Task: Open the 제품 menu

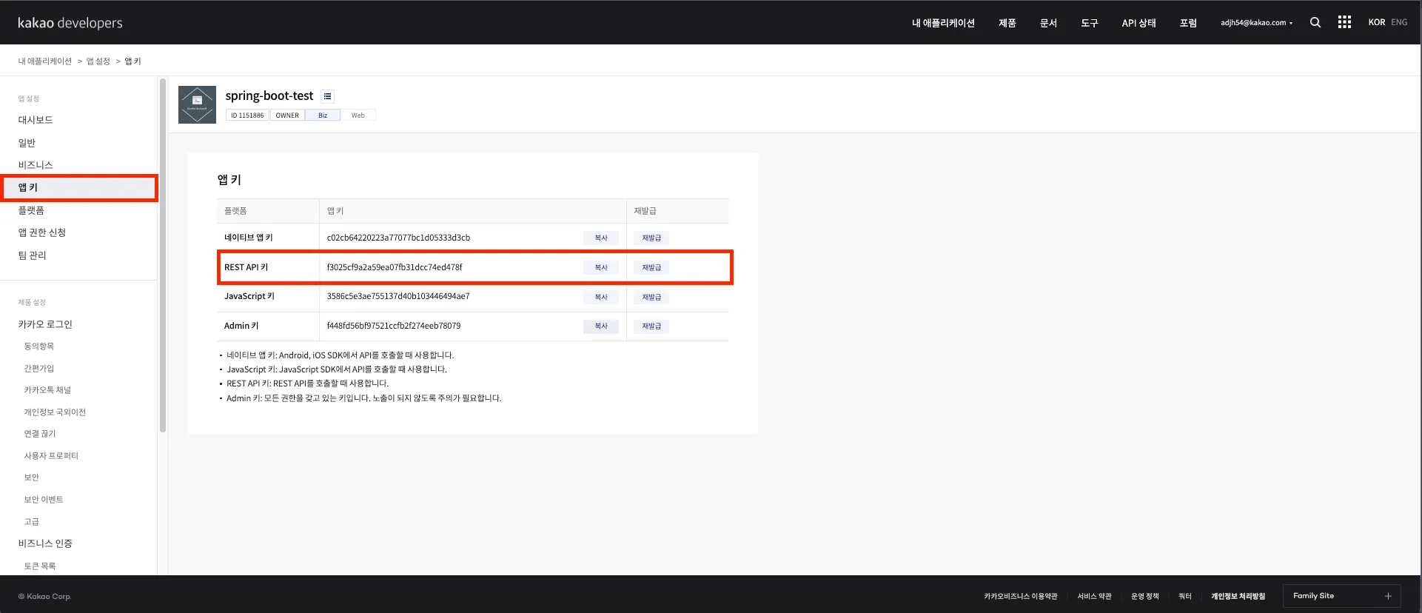Action: 1007,23
